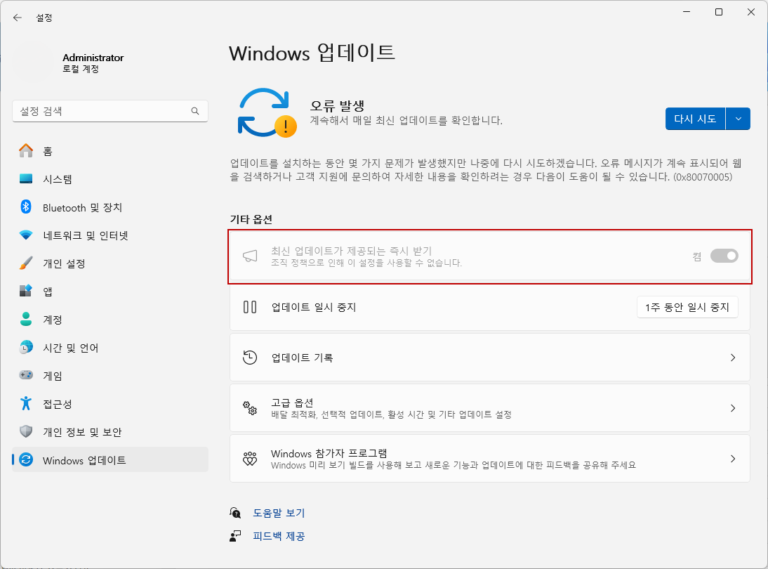768x569 pixels.
Task: Maximize the 설정 window
Action: [x=719, y=12]
